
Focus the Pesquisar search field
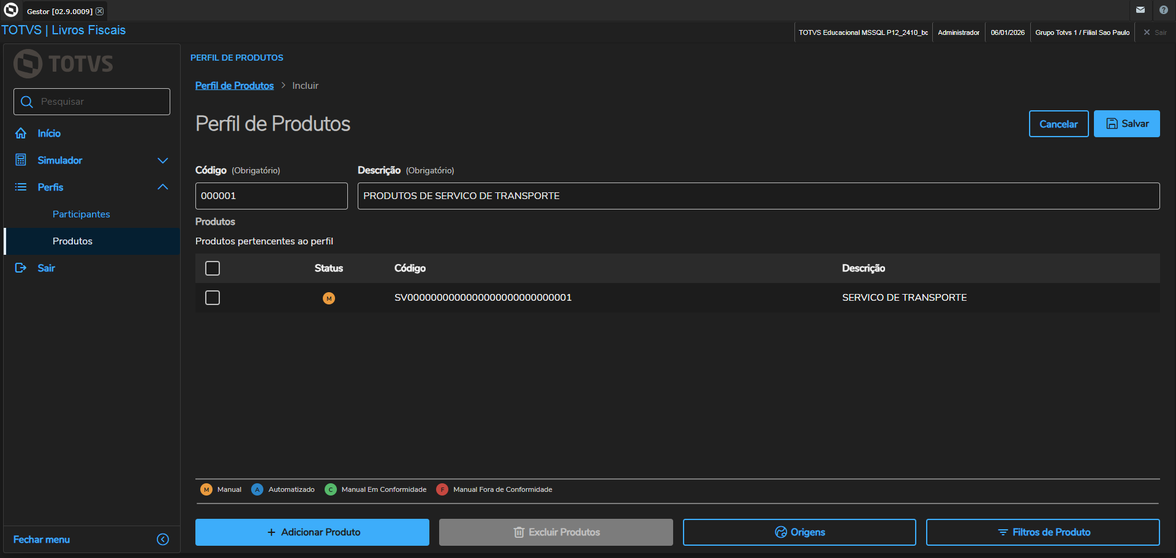pyautogui.click(x=92, y=102)
